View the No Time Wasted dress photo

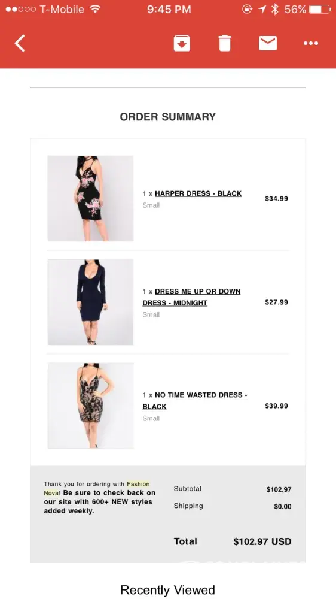coord(90,406)
